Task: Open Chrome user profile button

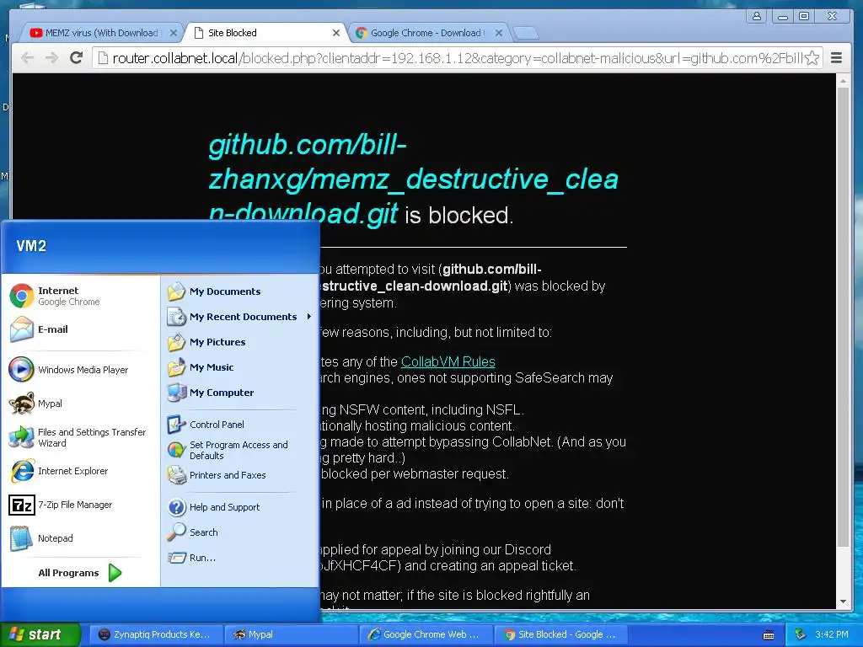Action: tap(757, 16)
